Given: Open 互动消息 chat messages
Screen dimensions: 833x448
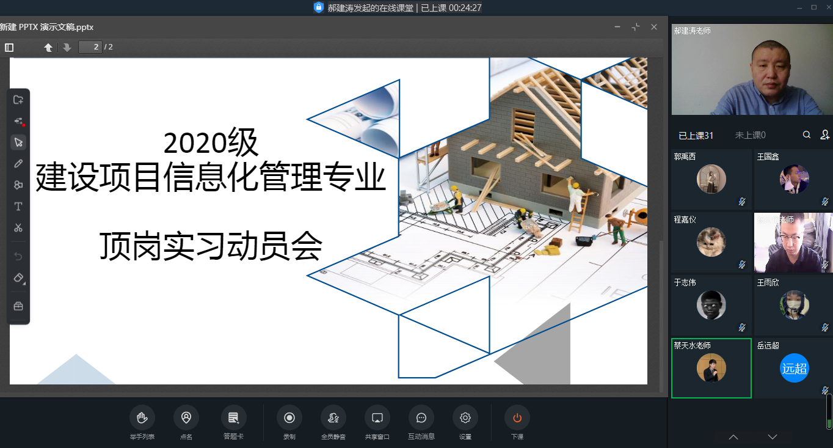Looking at the screenshot, I should pyautogui.click(x=421, y=418).
